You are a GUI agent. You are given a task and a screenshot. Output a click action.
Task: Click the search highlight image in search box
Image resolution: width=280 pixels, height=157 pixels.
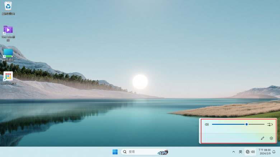coord(163,152)
